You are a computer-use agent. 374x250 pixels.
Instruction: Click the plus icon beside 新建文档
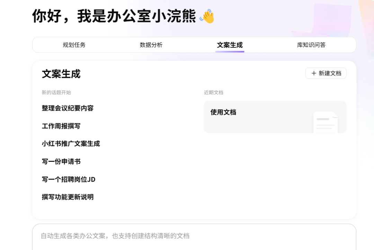[x=313, y=73]
